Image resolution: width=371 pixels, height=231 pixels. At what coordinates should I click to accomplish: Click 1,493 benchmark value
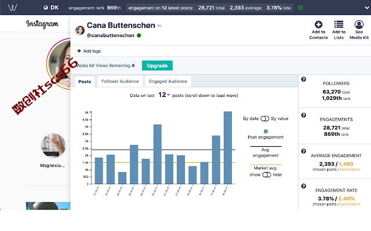click(346, 164)
